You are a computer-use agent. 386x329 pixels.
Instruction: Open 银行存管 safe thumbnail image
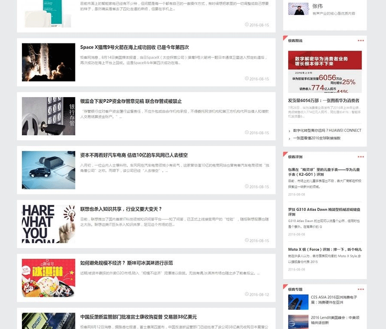click(48, 116)
